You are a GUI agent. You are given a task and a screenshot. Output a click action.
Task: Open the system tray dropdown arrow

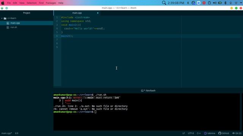(241, 3)
